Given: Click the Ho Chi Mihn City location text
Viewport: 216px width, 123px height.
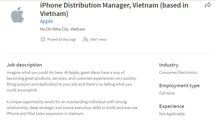Looking at the screenshot, I should 63,29.
